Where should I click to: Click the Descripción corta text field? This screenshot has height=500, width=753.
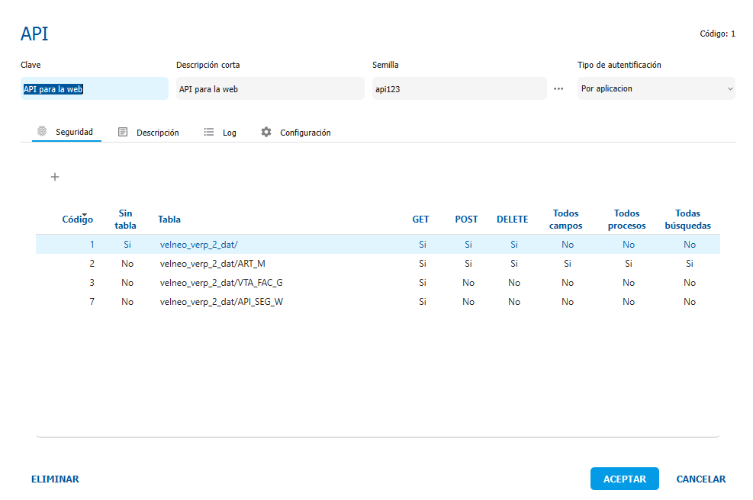click(x=269, y=88)
